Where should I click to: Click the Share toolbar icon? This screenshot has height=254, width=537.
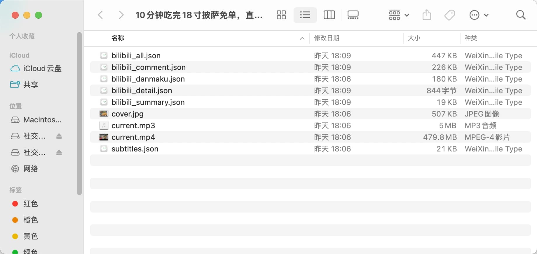(x=426, y=15)
